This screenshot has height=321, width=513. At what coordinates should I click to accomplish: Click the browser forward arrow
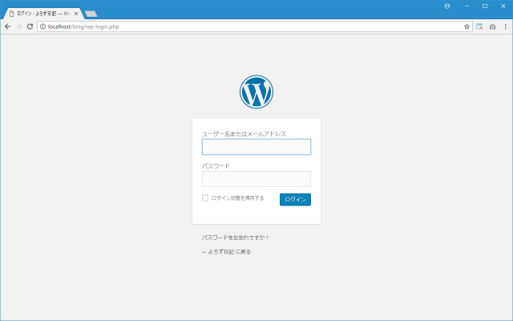[19, 26]
